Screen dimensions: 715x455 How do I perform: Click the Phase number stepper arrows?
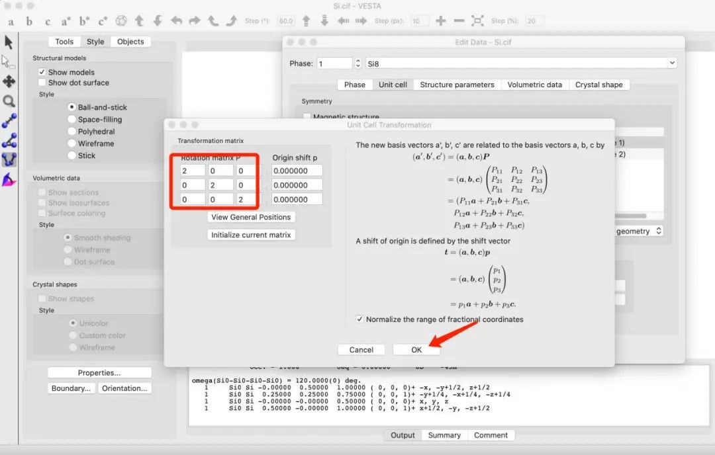coord(358,63)
